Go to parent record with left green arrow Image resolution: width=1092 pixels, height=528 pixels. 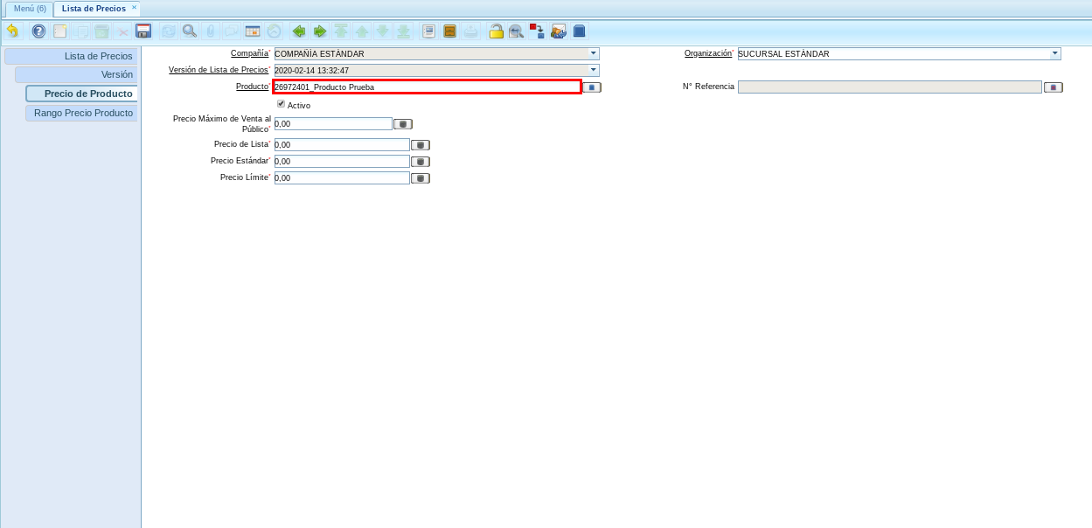[299, 31]
